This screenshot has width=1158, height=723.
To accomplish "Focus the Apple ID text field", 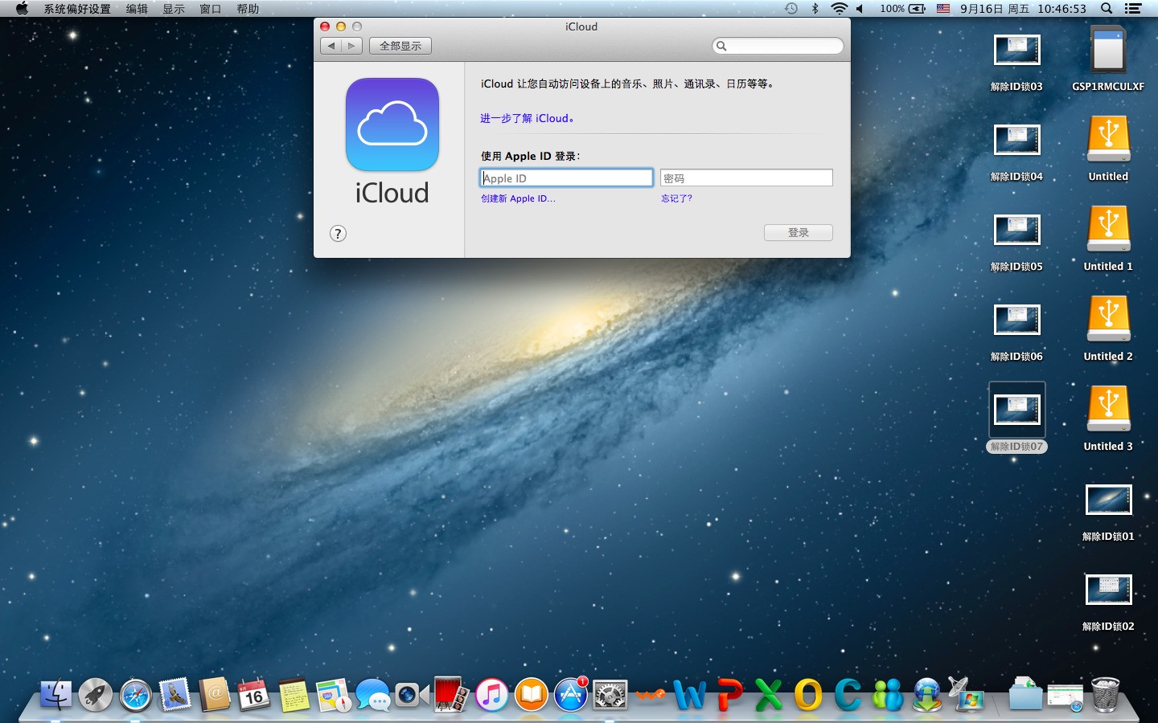I will click(x=567, y=178).
